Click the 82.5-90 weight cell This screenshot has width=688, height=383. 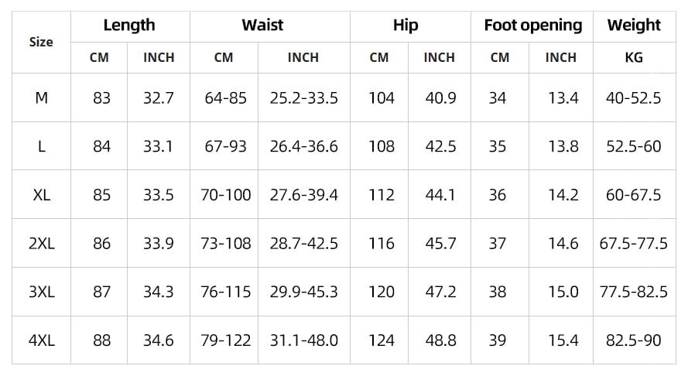tap(634, 340)
